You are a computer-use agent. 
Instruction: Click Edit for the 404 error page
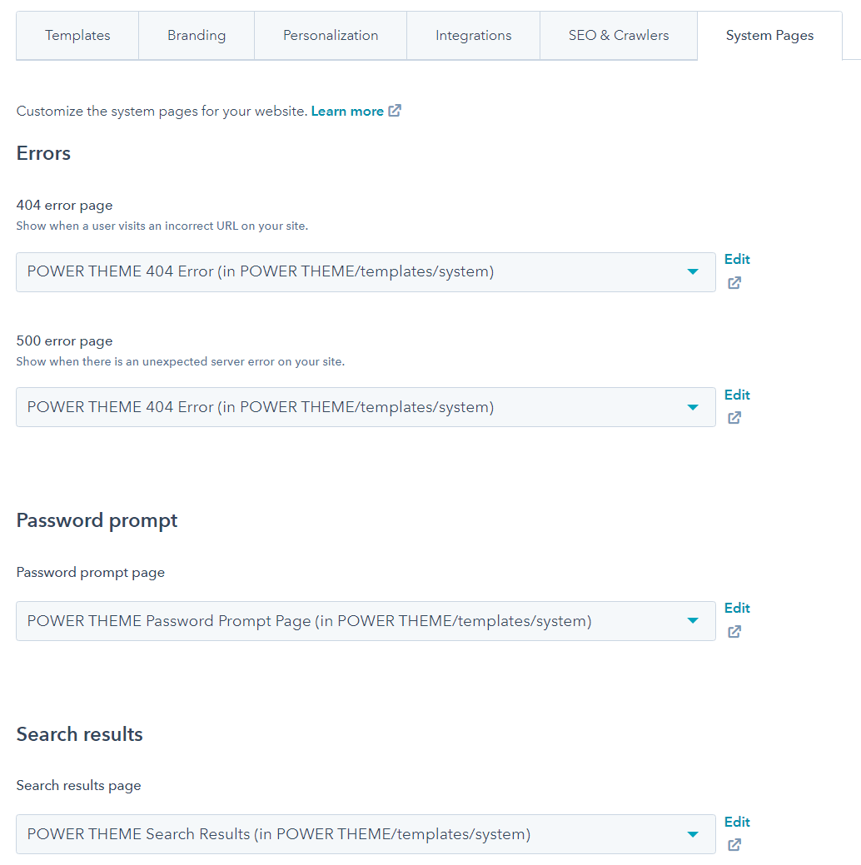click(x=736, y=259)
